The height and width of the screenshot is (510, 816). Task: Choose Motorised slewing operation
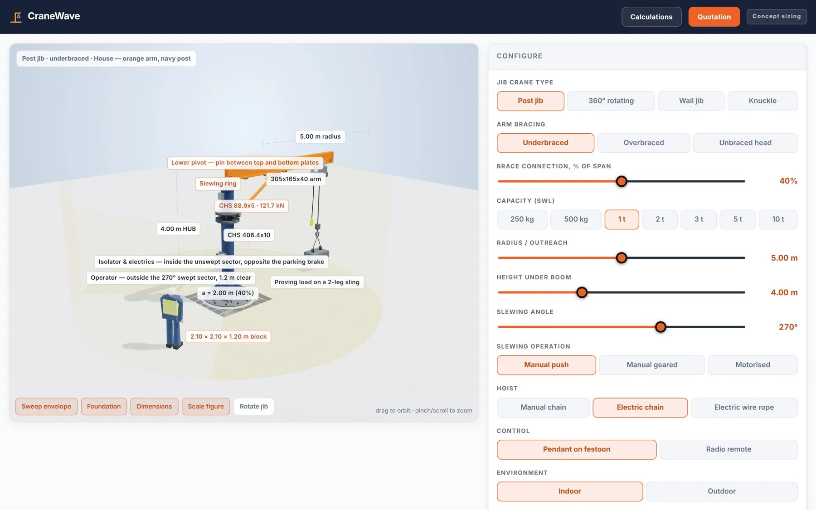[x=753, y=365]
